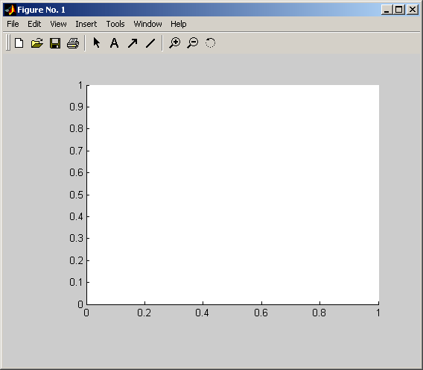Image resolution: width=423 pixels, height=370 pixels.
Task: Print the figure with printer icon
Action: click(x=73, y=43)
